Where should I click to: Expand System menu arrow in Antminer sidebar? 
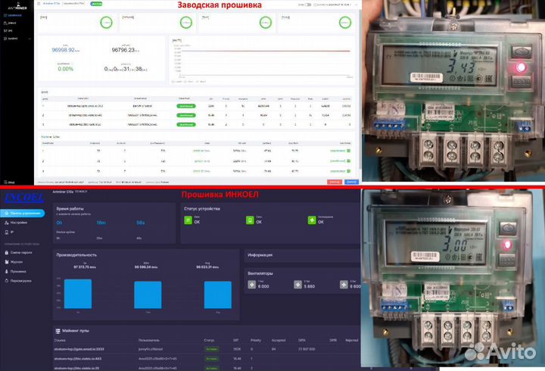coord(30,39)
